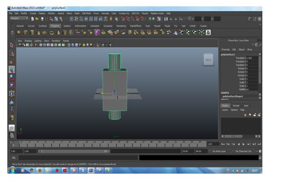Choose the Rotate tool in the toolbox
Image resolution: width=299 pixels, height=180 pixels.
(x=12, y=77)
